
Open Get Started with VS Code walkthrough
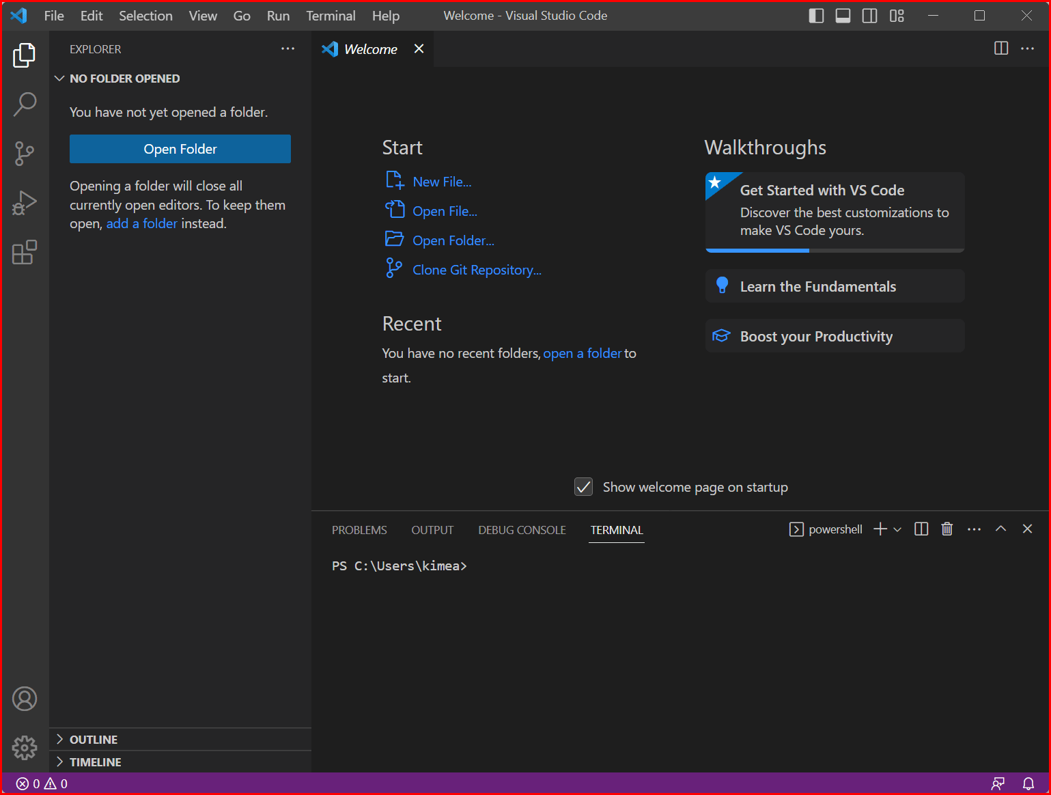click(835, 212)
